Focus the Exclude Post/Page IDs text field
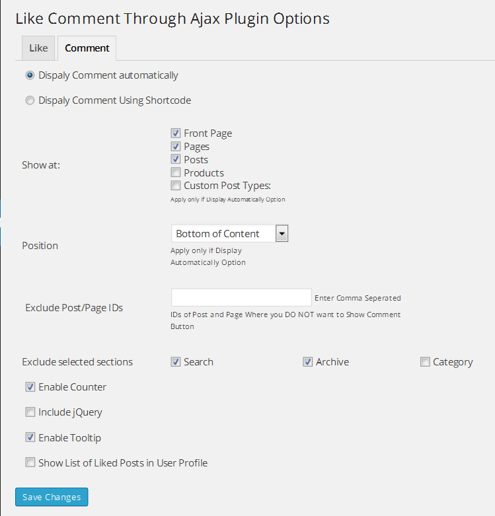 [x=241, y=297]
